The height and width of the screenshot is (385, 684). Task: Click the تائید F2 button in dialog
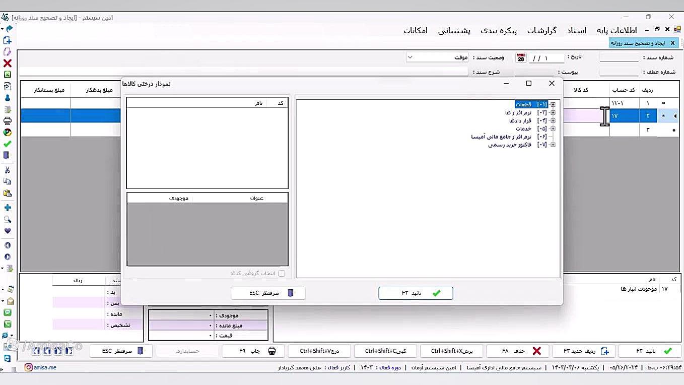point(416,293)
